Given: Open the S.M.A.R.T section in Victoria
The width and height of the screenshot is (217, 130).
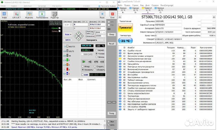Looking at the screenshot, I should pos(17,15).
